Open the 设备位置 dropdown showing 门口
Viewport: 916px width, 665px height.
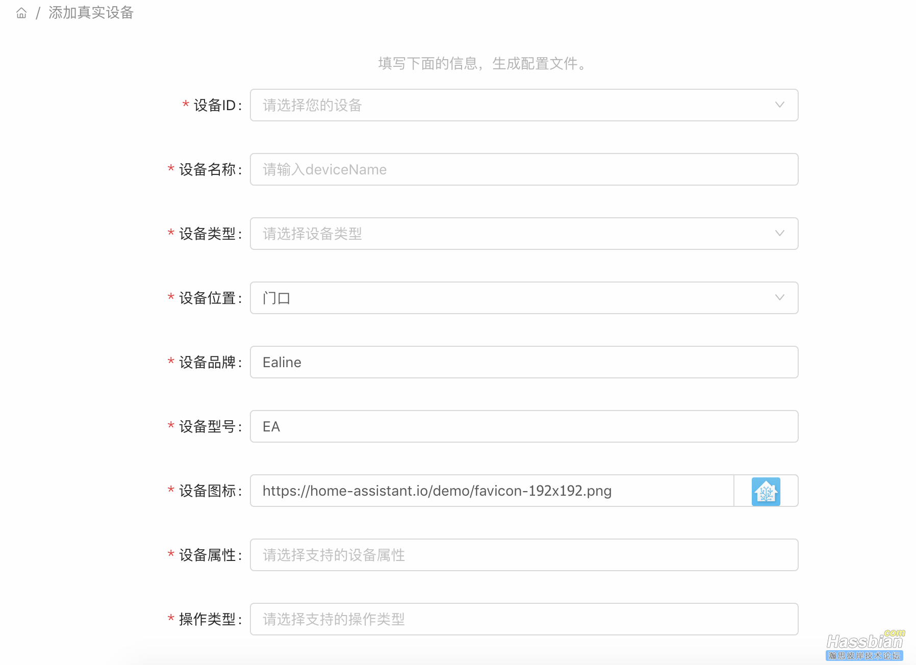tap(524, 298)
